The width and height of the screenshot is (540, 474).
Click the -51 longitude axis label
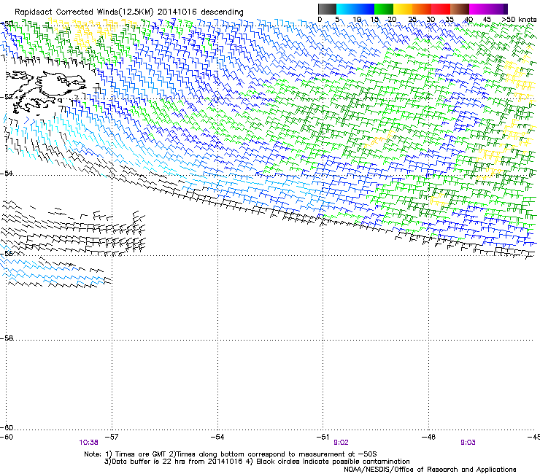pyautogui.click(x=323, y=437)
